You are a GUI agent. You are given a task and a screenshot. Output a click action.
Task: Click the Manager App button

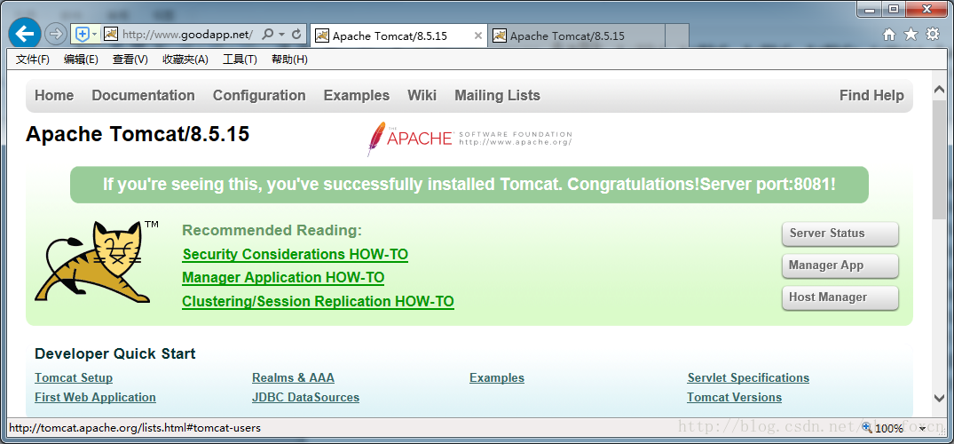pos(840,266)
